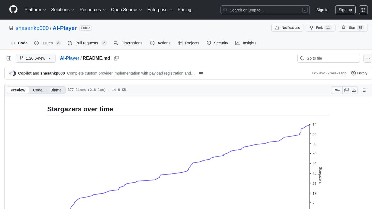Expand the Resources menu
Screen dimensions: 372x209
93,10
